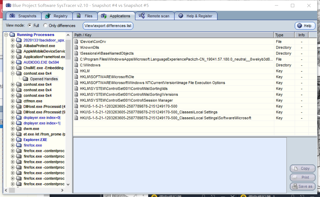Click file icon beside Sorting\Versions key
320x197 pixels.
tap(76, 94)
